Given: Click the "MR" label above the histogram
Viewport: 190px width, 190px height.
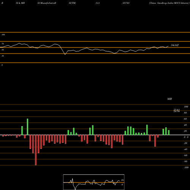Looking at the screenshot, I should pos(169,99).
